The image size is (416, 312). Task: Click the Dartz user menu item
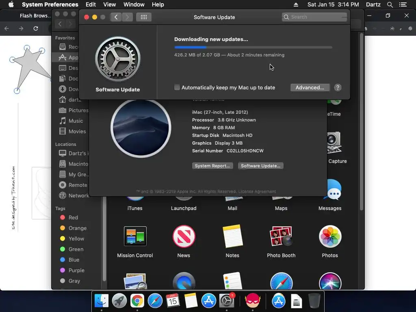(x=373, y=4)
